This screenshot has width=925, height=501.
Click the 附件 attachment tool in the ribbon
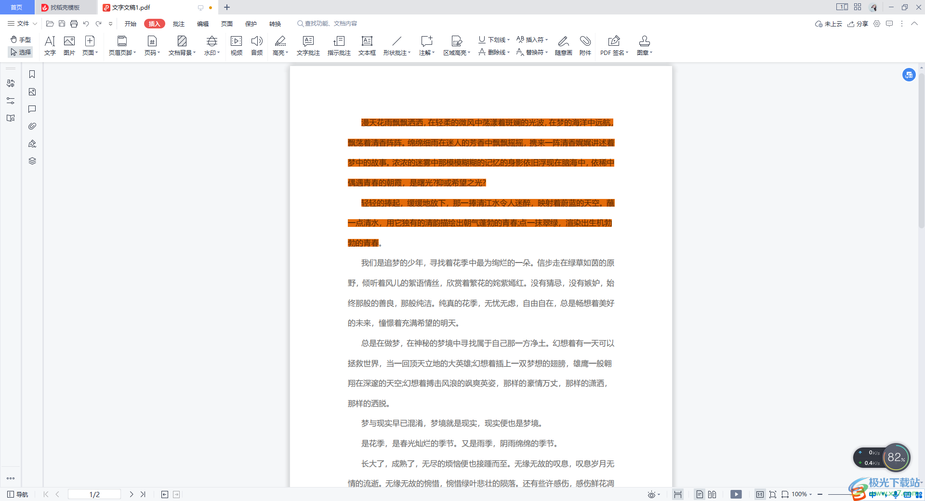[585, 46]
